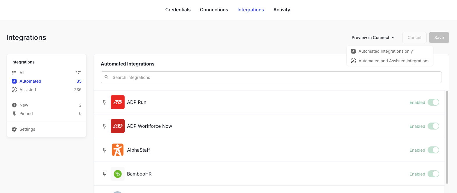Screen dimensions: 457x193
Task: Click the Enabled label for ADP Run
Action: pos(417,102)
